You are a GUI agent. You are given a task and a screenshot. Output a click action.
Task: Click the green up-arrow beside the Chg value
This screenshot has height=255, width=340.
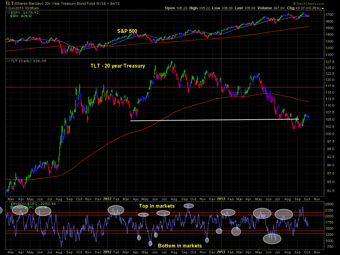point(322,8)
